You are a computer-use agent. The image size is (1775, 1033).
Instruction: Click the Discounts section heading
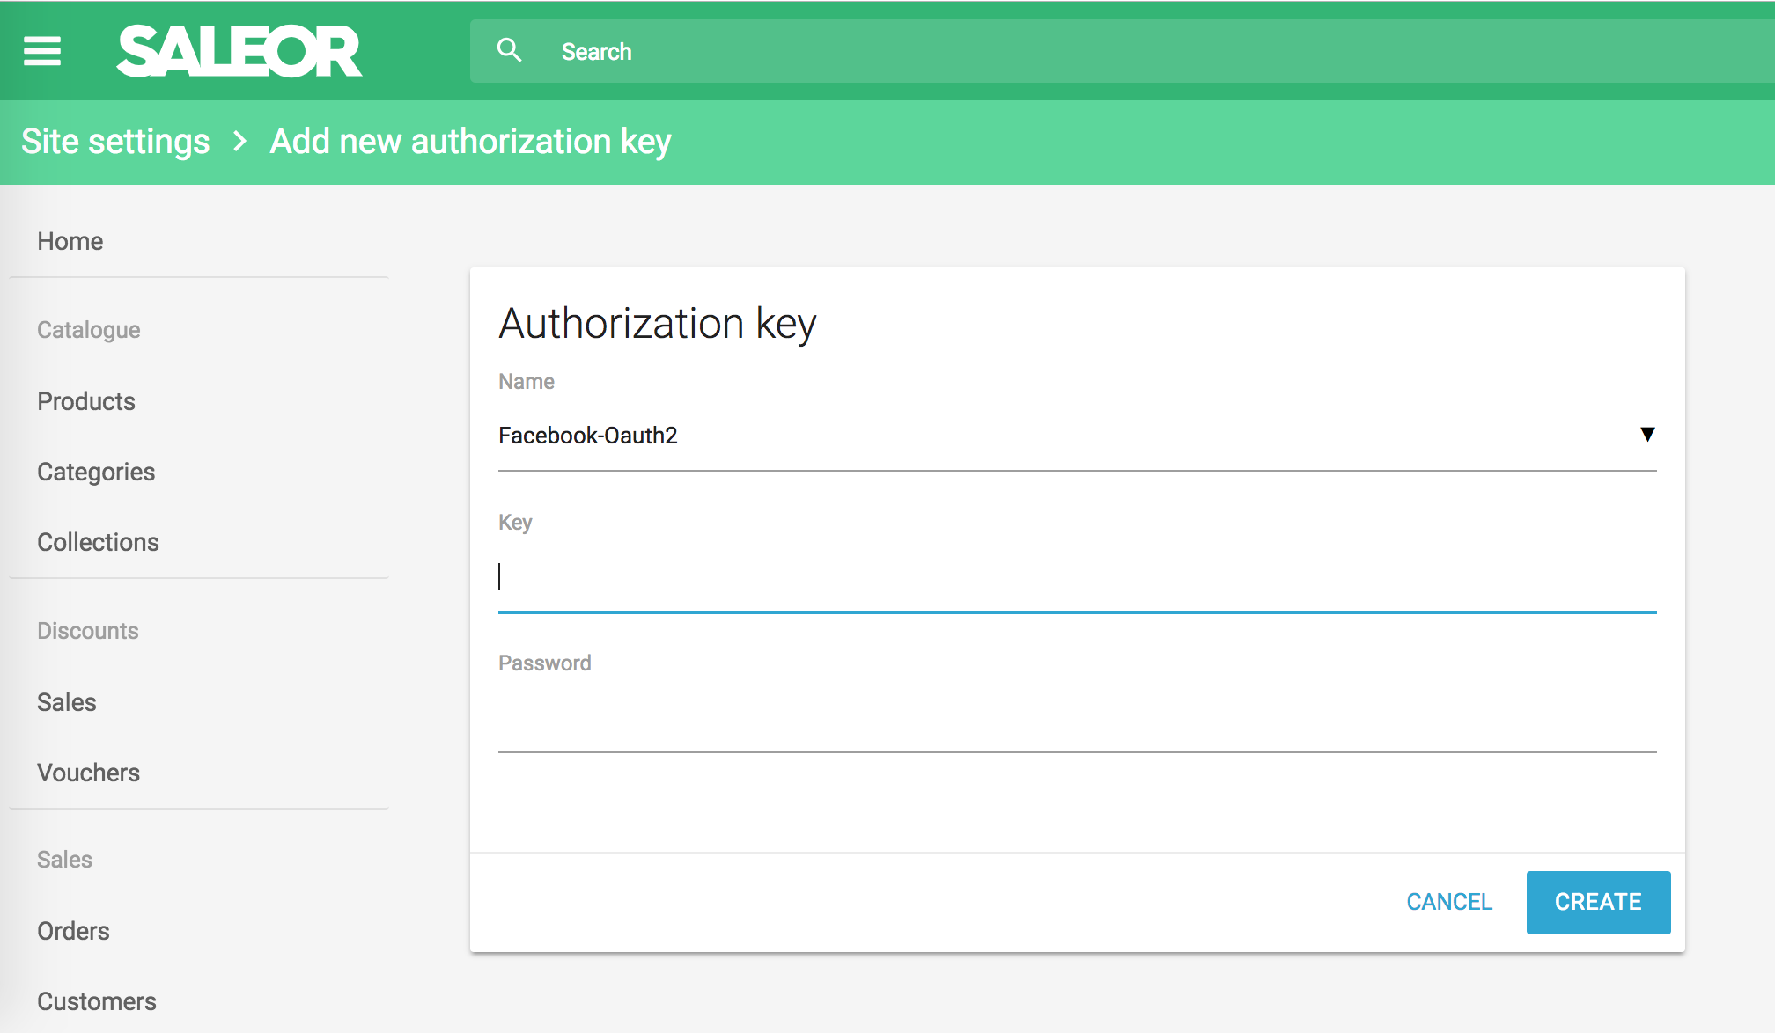(x=88, y=631)
